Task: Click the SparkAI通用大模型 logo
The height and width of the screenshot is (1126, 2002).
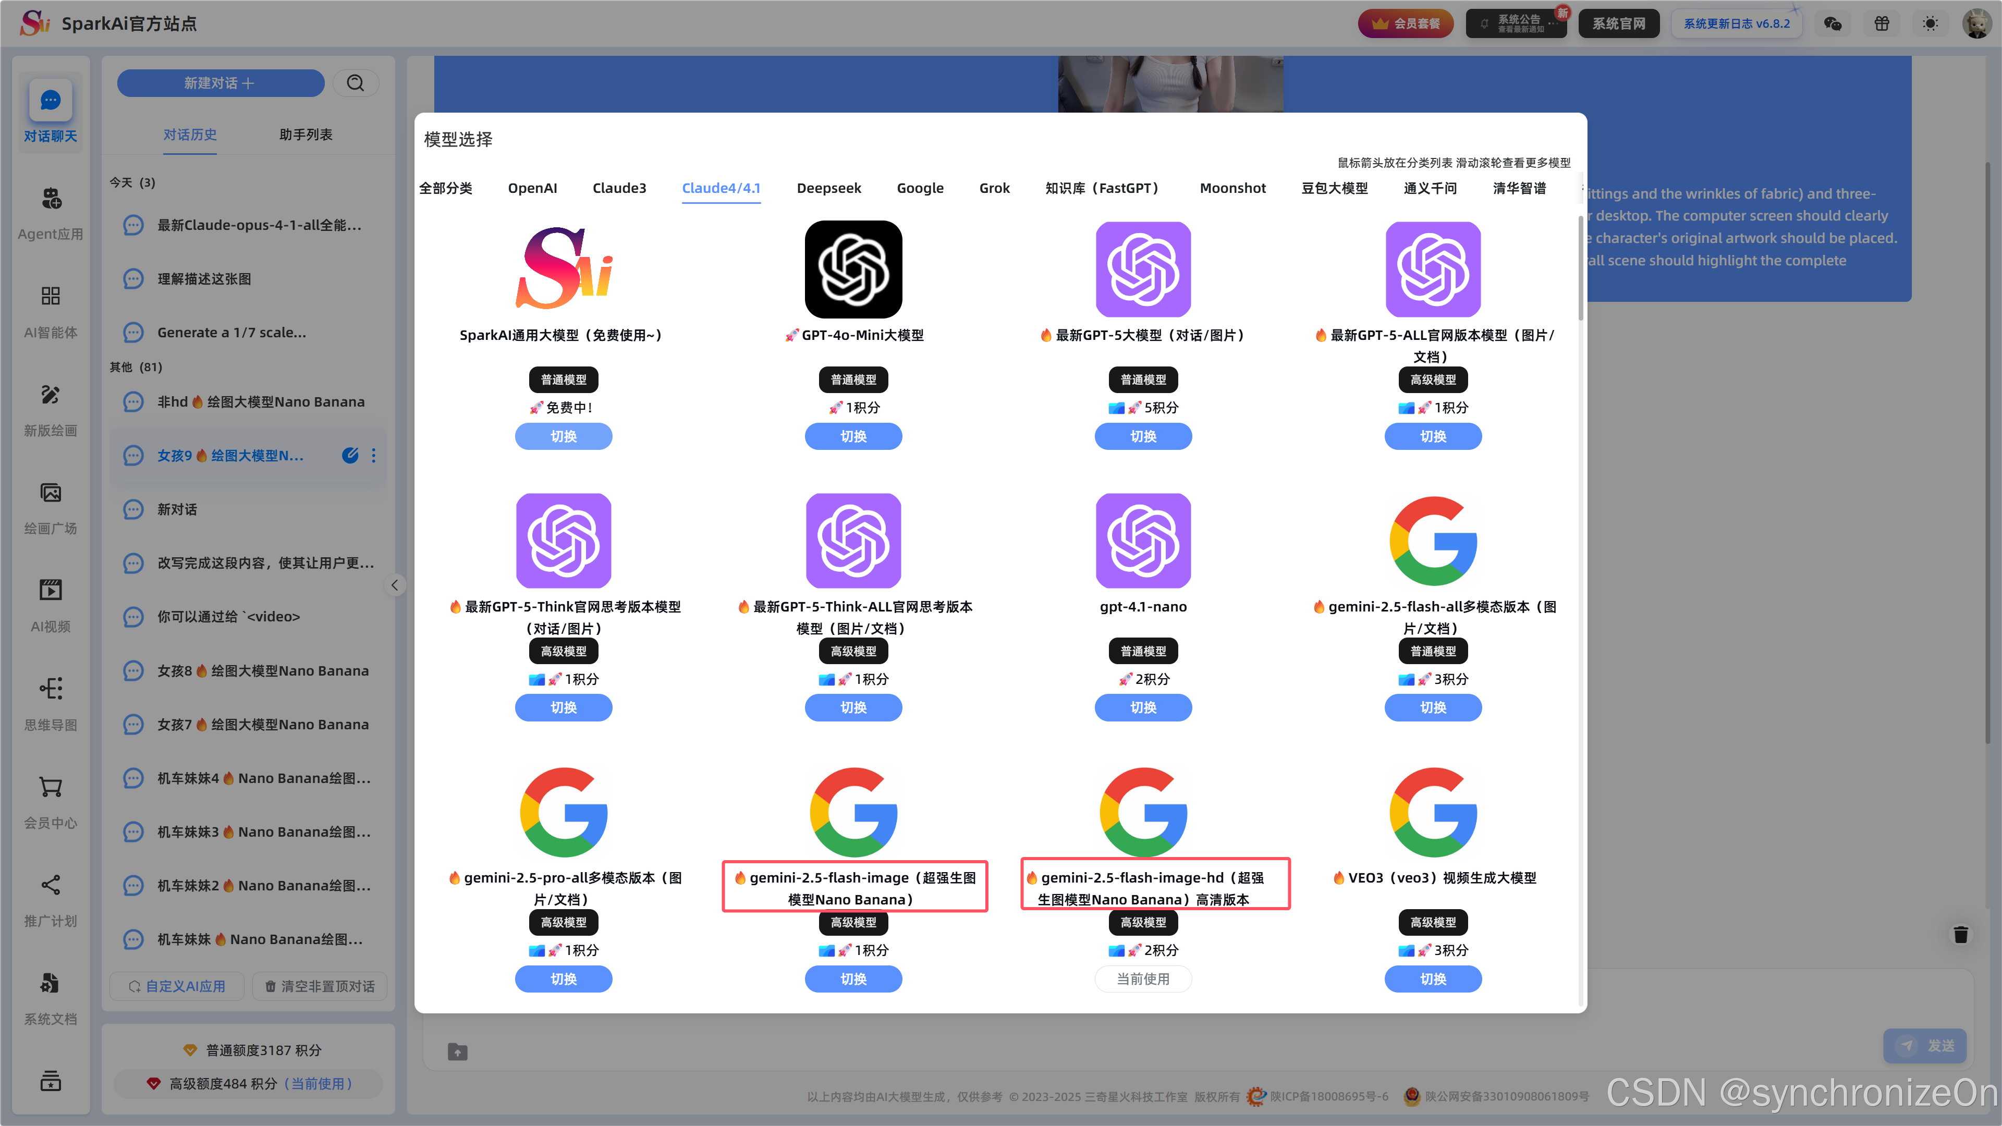Action: (564, 269)
